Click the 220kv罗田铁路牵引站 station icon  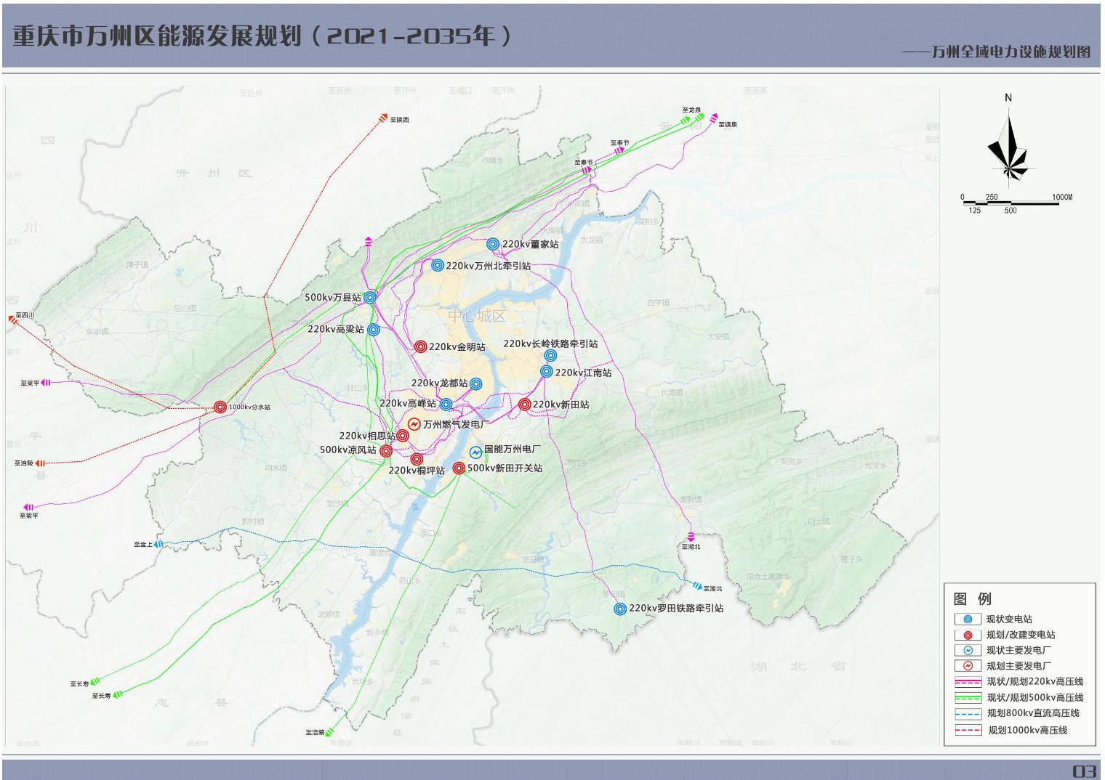[620, 609]
